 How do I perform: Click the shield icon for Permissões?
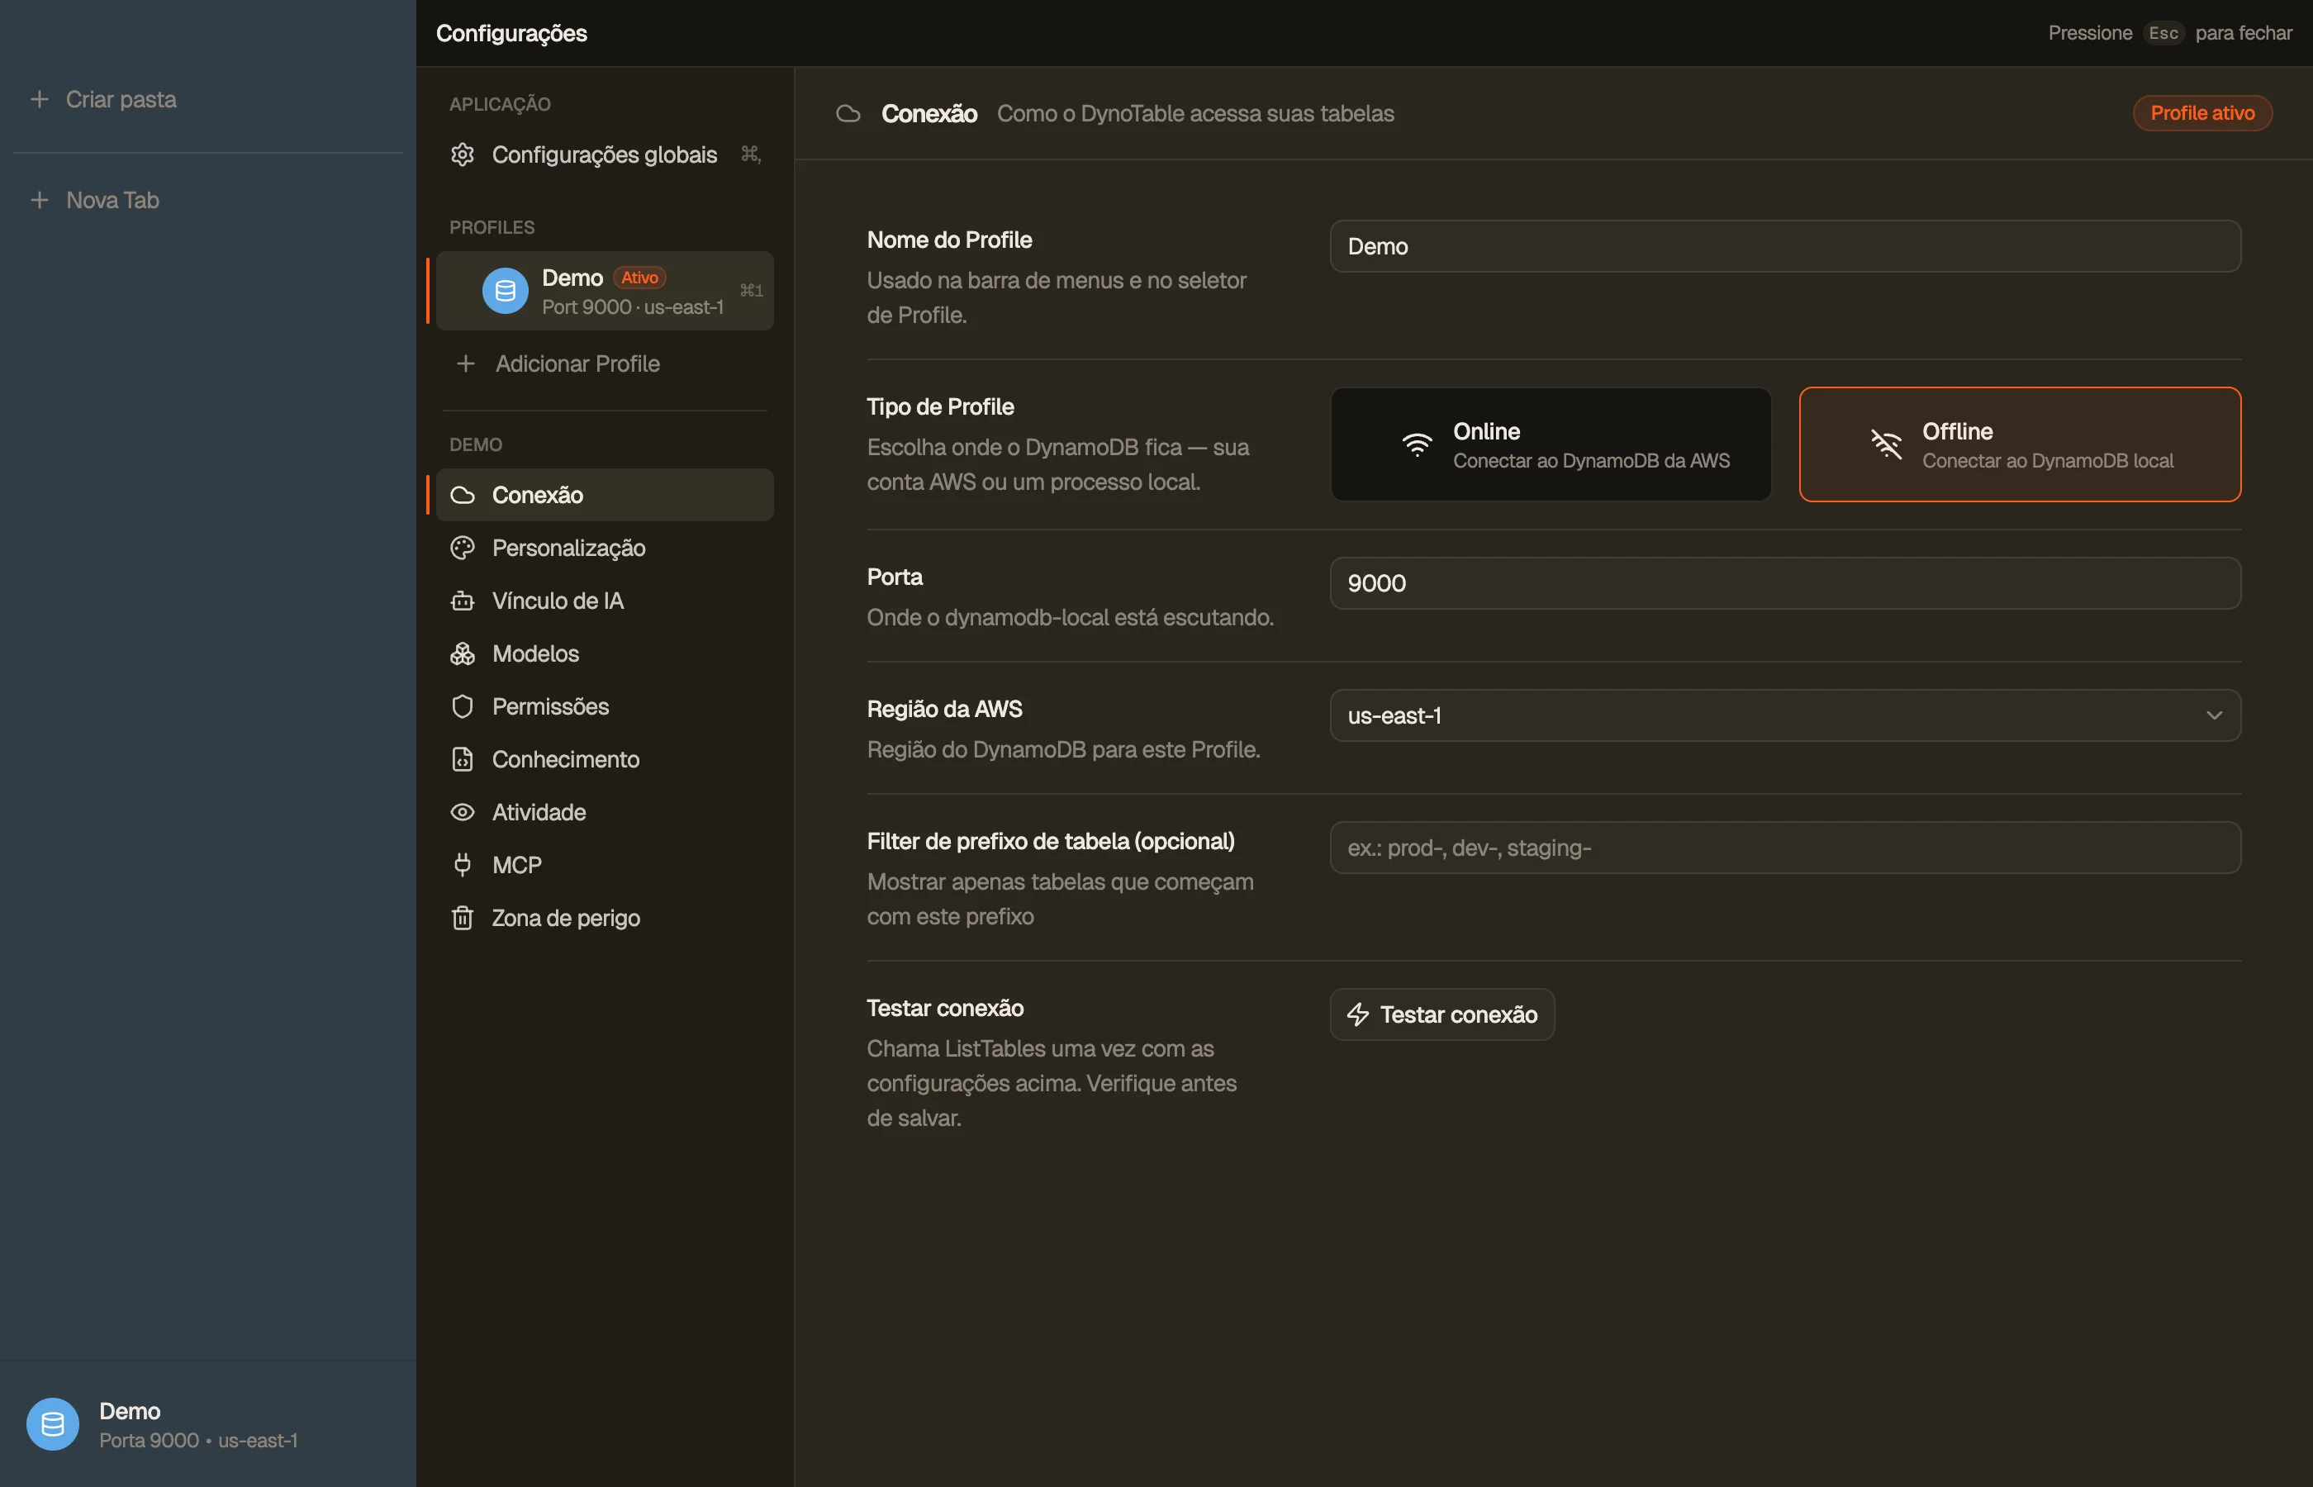click(x=463, y=707)
